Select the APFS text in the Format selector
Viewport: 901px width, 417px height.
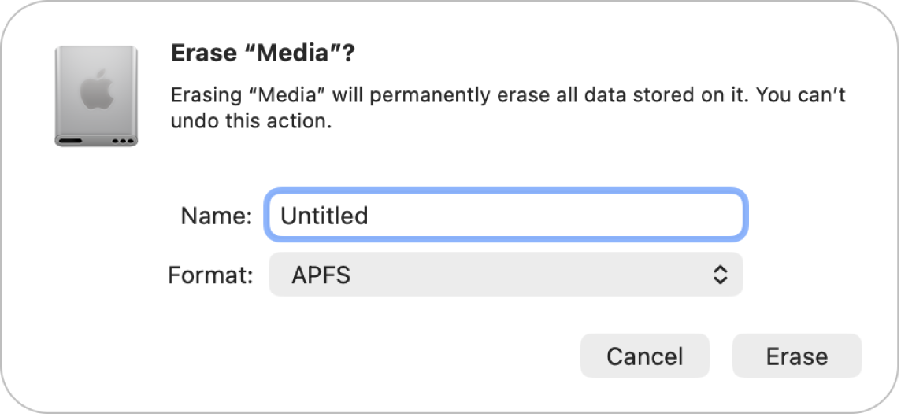(x=321, y=275)
